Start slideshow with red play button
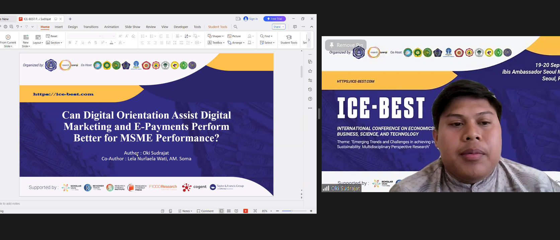The image size is (560, 240). point(246,211)
